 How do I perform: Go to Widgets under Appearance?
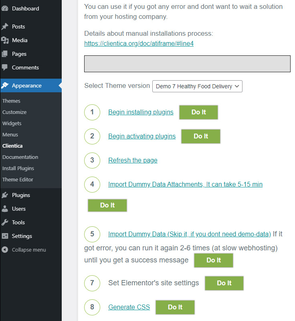pos(12,123)
